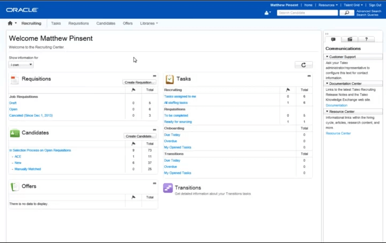The width and height of the screenshot is (386, 243).
Task: Open the 'Show information for' dropdown
Action: click(21, 65)
